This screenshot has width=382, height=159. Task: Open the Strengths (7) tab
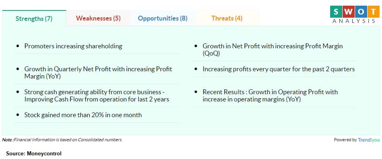tap(34, 18)
